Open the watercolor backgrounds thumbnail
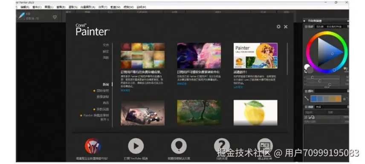The width and height of the screenshot is (365, 164). 142,56
